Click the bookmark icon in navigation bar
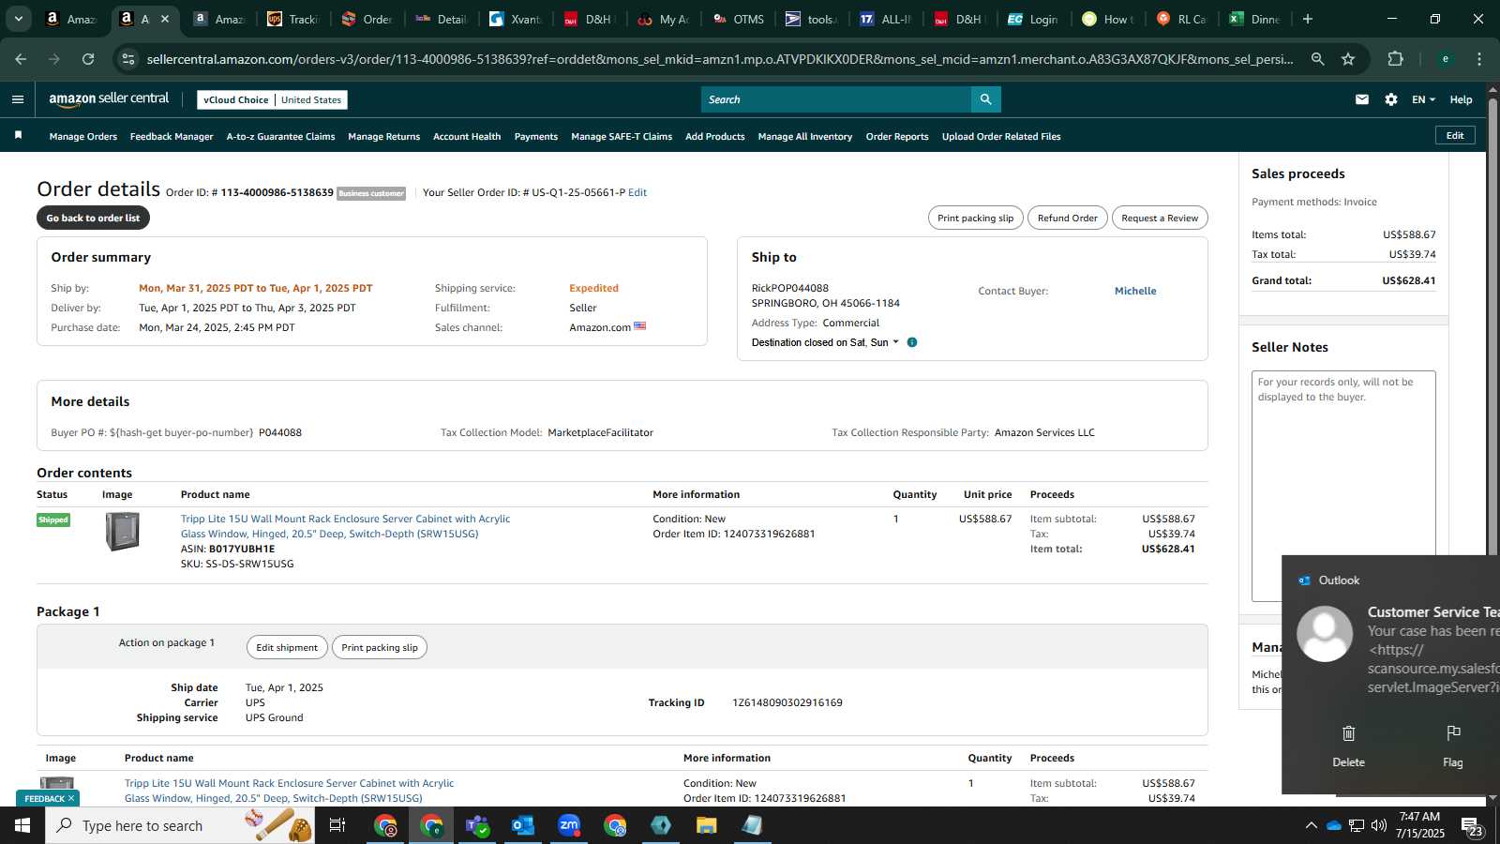This screenshot has height=844, width=1500. [x=18, y=136]
